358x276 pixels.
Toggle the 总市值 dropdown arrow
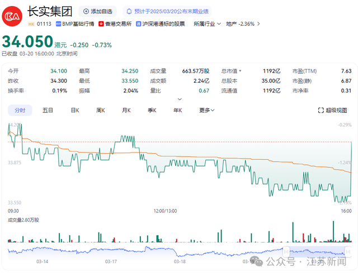(240, 71)
